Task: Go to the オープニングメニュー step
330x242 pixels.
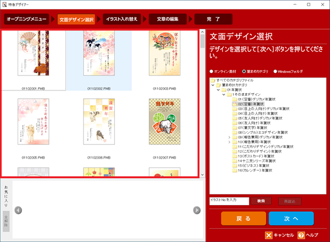Action: coord(26,19)
